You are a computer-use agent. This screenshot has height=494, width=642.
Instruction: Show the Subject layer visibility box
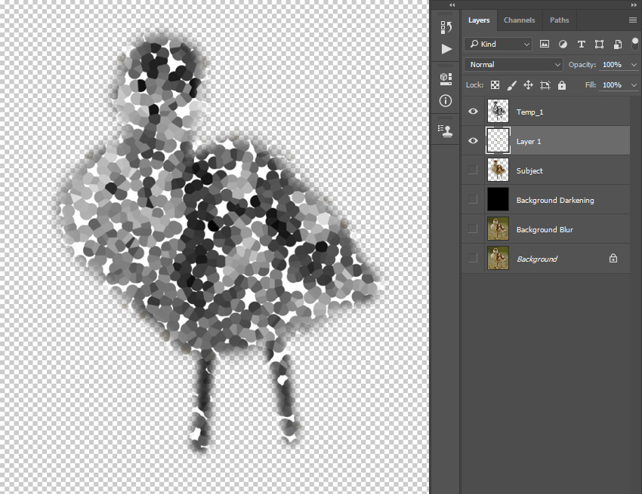473,170
